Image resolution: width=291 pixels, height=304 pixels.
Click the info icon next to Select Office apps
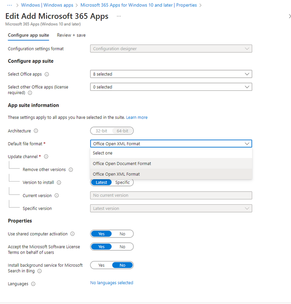click(x=47, y=74)
